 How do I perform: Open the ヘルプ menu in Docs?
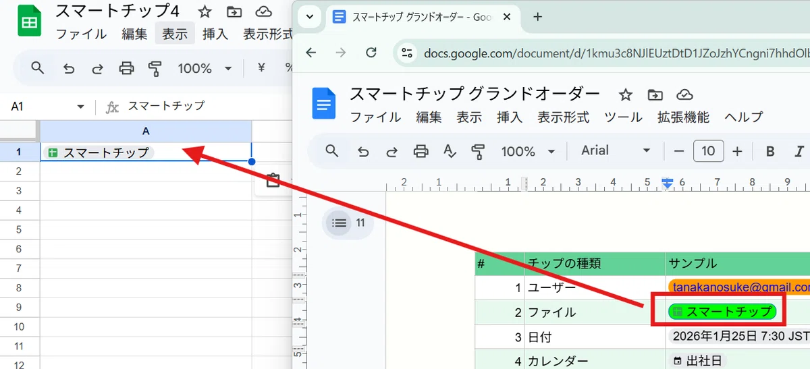[x=743, y=117]
